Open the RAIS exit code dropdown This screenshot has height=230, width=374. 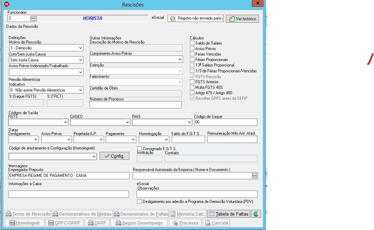point(189,122)
